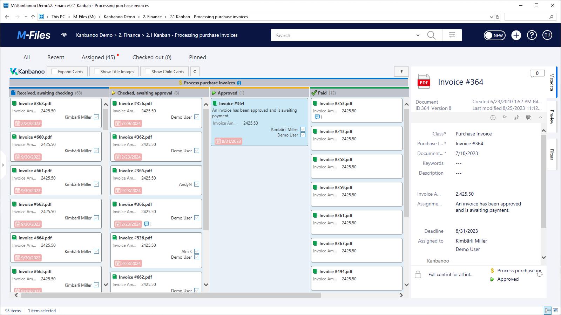The height and width of the screenshot is (315, 561).
Task: Click 2. Finance in the header breadcrumb
Action: (129, 35)
